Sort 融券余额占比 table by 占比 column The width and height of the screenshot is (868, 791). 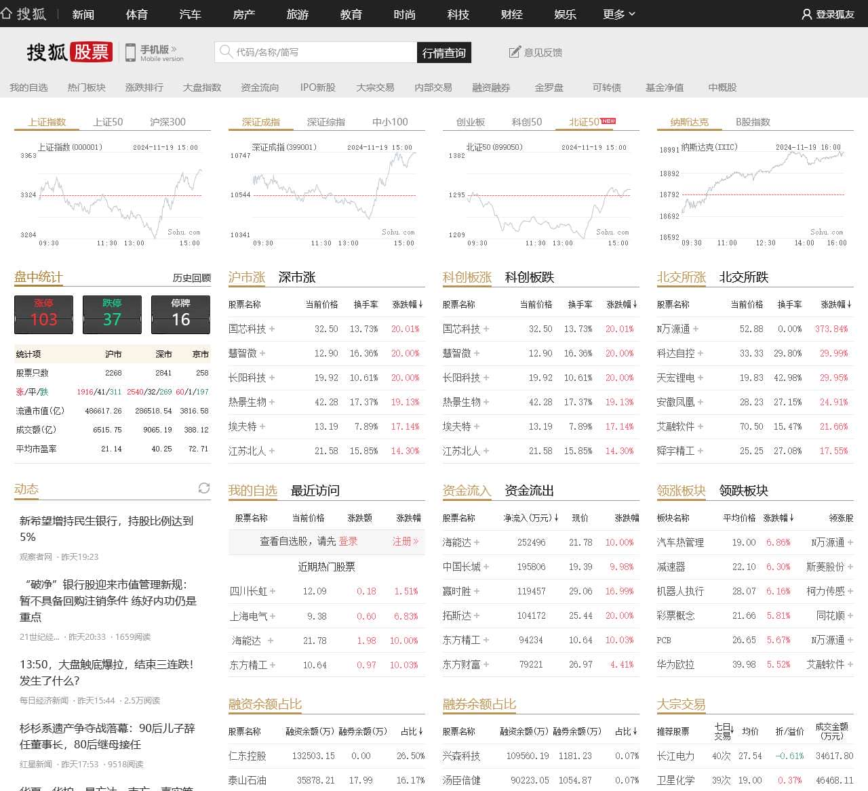pyautogui.click(x=626, y=731)
